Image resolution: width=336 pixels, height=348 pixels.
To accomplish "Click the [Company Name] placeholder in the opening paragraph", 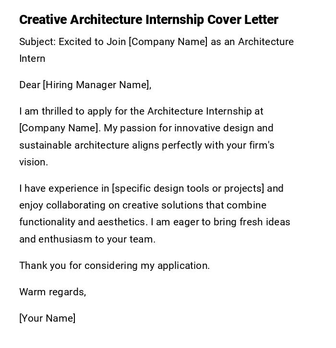I will pyautogui.click(x=60, y=128).
